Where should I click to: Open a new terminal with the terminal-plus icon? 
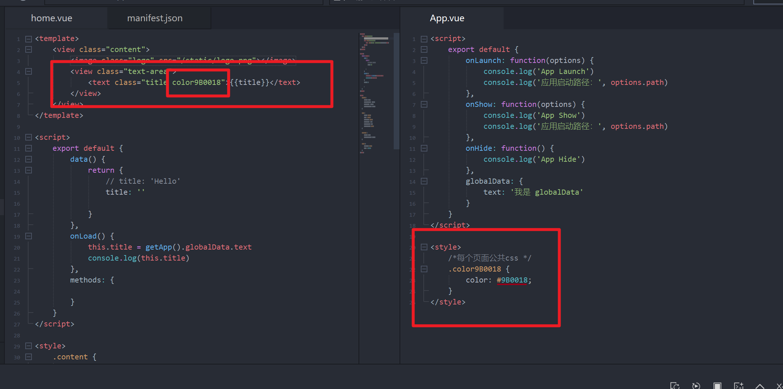click(x=738, y=386)
